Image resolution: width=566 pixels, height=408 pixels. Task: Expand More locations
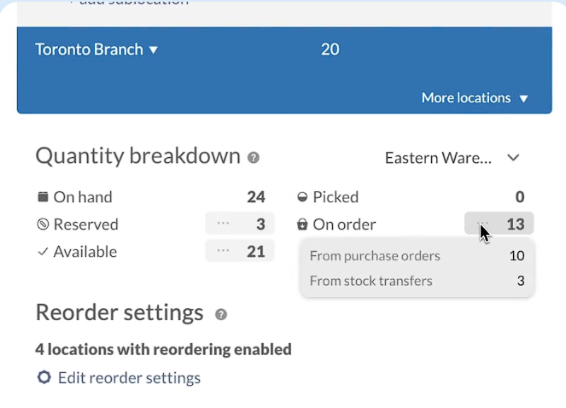click(475, 98)
